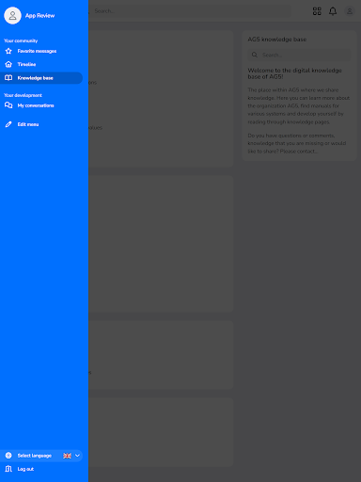Focus the top bar Search field
Viewport: 361px width, 482px height.
pyautogui.click(x=190, y=11)
